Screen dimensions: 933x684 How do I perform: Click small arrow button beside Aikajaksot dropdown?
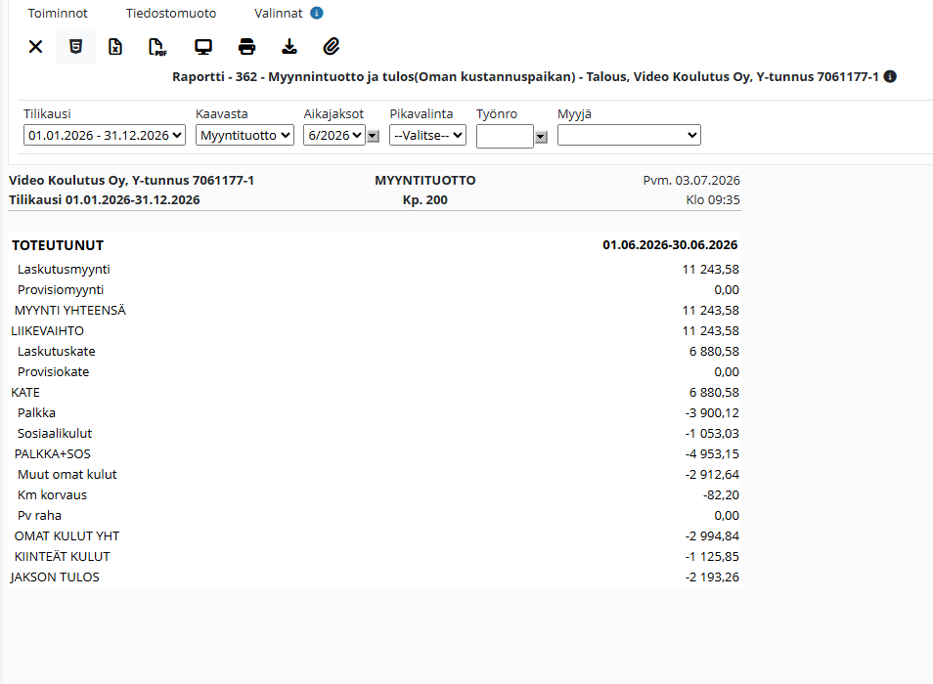pos(373,137)
